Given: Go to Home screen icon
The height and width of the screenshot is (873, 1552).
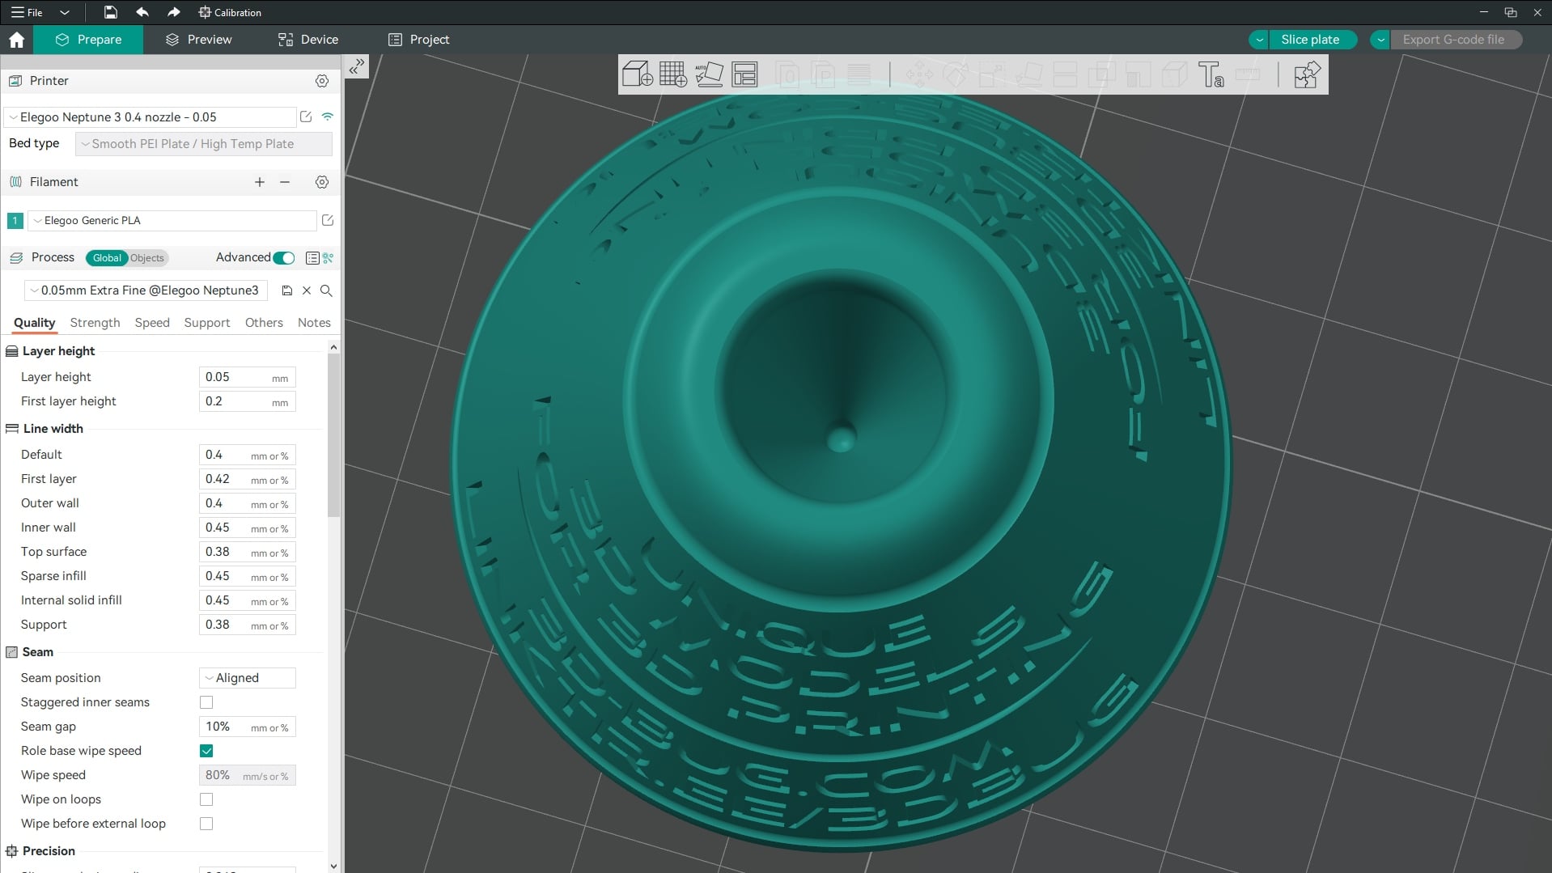Looking at the screenshot, I should pos(16,40).
